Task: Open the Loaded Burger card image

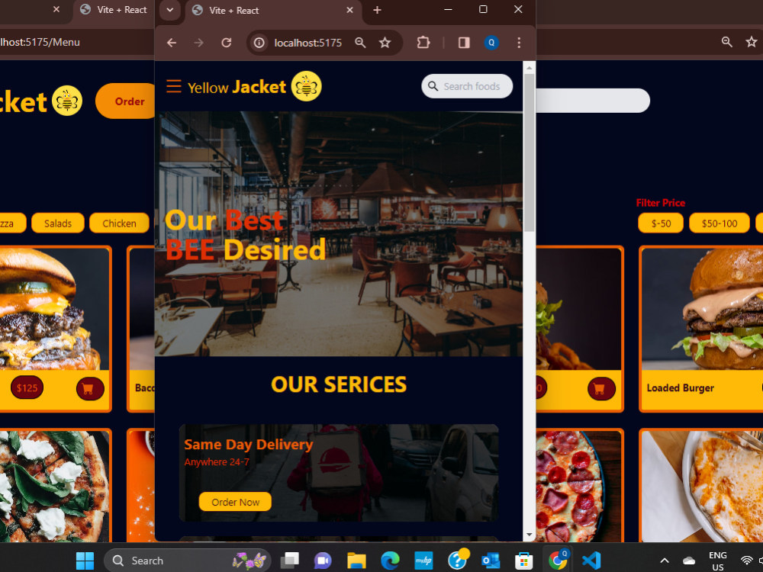Action: (702, 309)
